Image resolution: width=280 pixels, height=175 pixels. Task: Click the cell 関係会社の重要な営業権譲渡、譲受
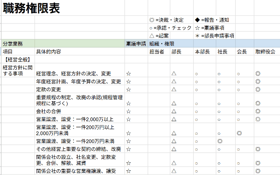click(x=80, y=171)
